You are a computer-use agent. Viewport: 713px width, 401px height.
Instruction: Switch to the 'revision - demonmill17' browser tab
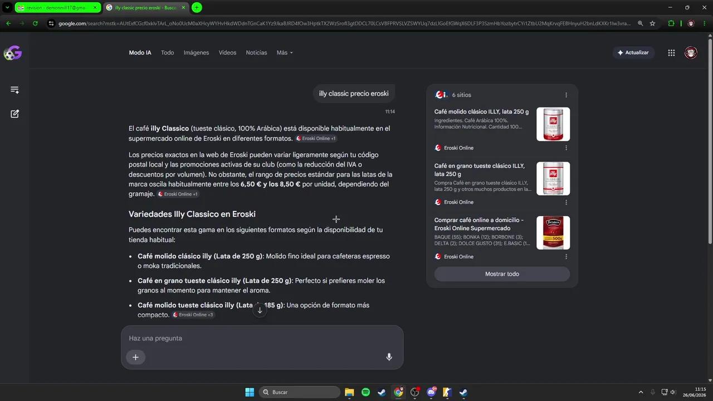[57, 8]
